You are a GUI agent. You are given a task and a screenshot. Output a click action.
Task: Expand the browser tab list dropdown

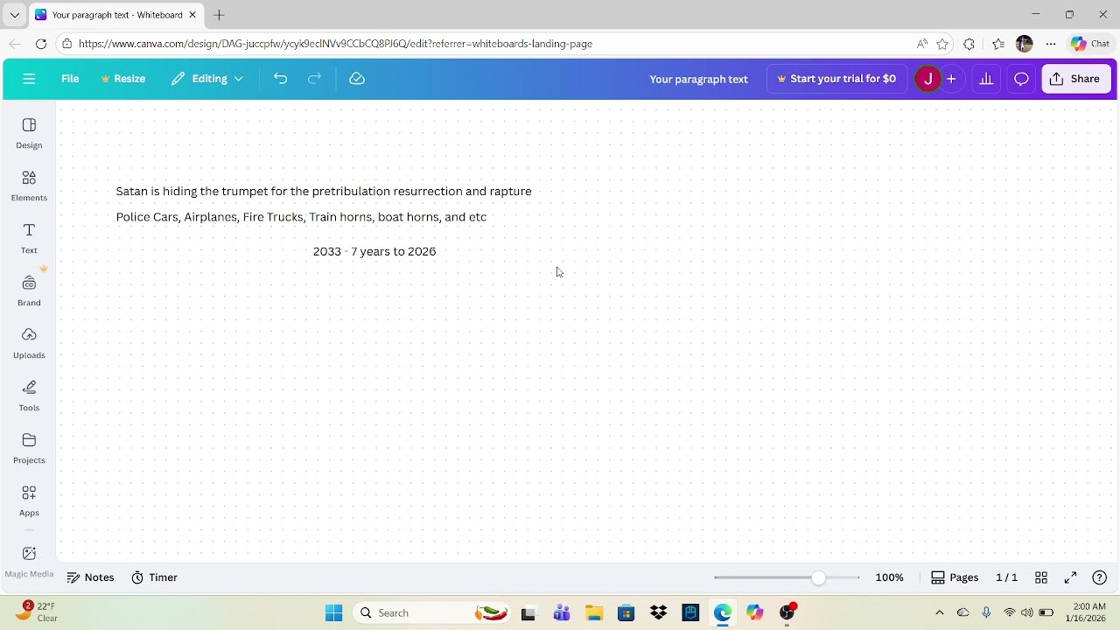click(14, 15)
